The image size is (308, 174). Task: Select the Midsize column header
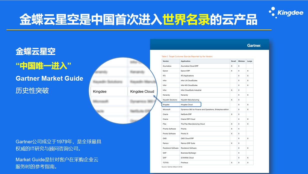click(241, 61)
